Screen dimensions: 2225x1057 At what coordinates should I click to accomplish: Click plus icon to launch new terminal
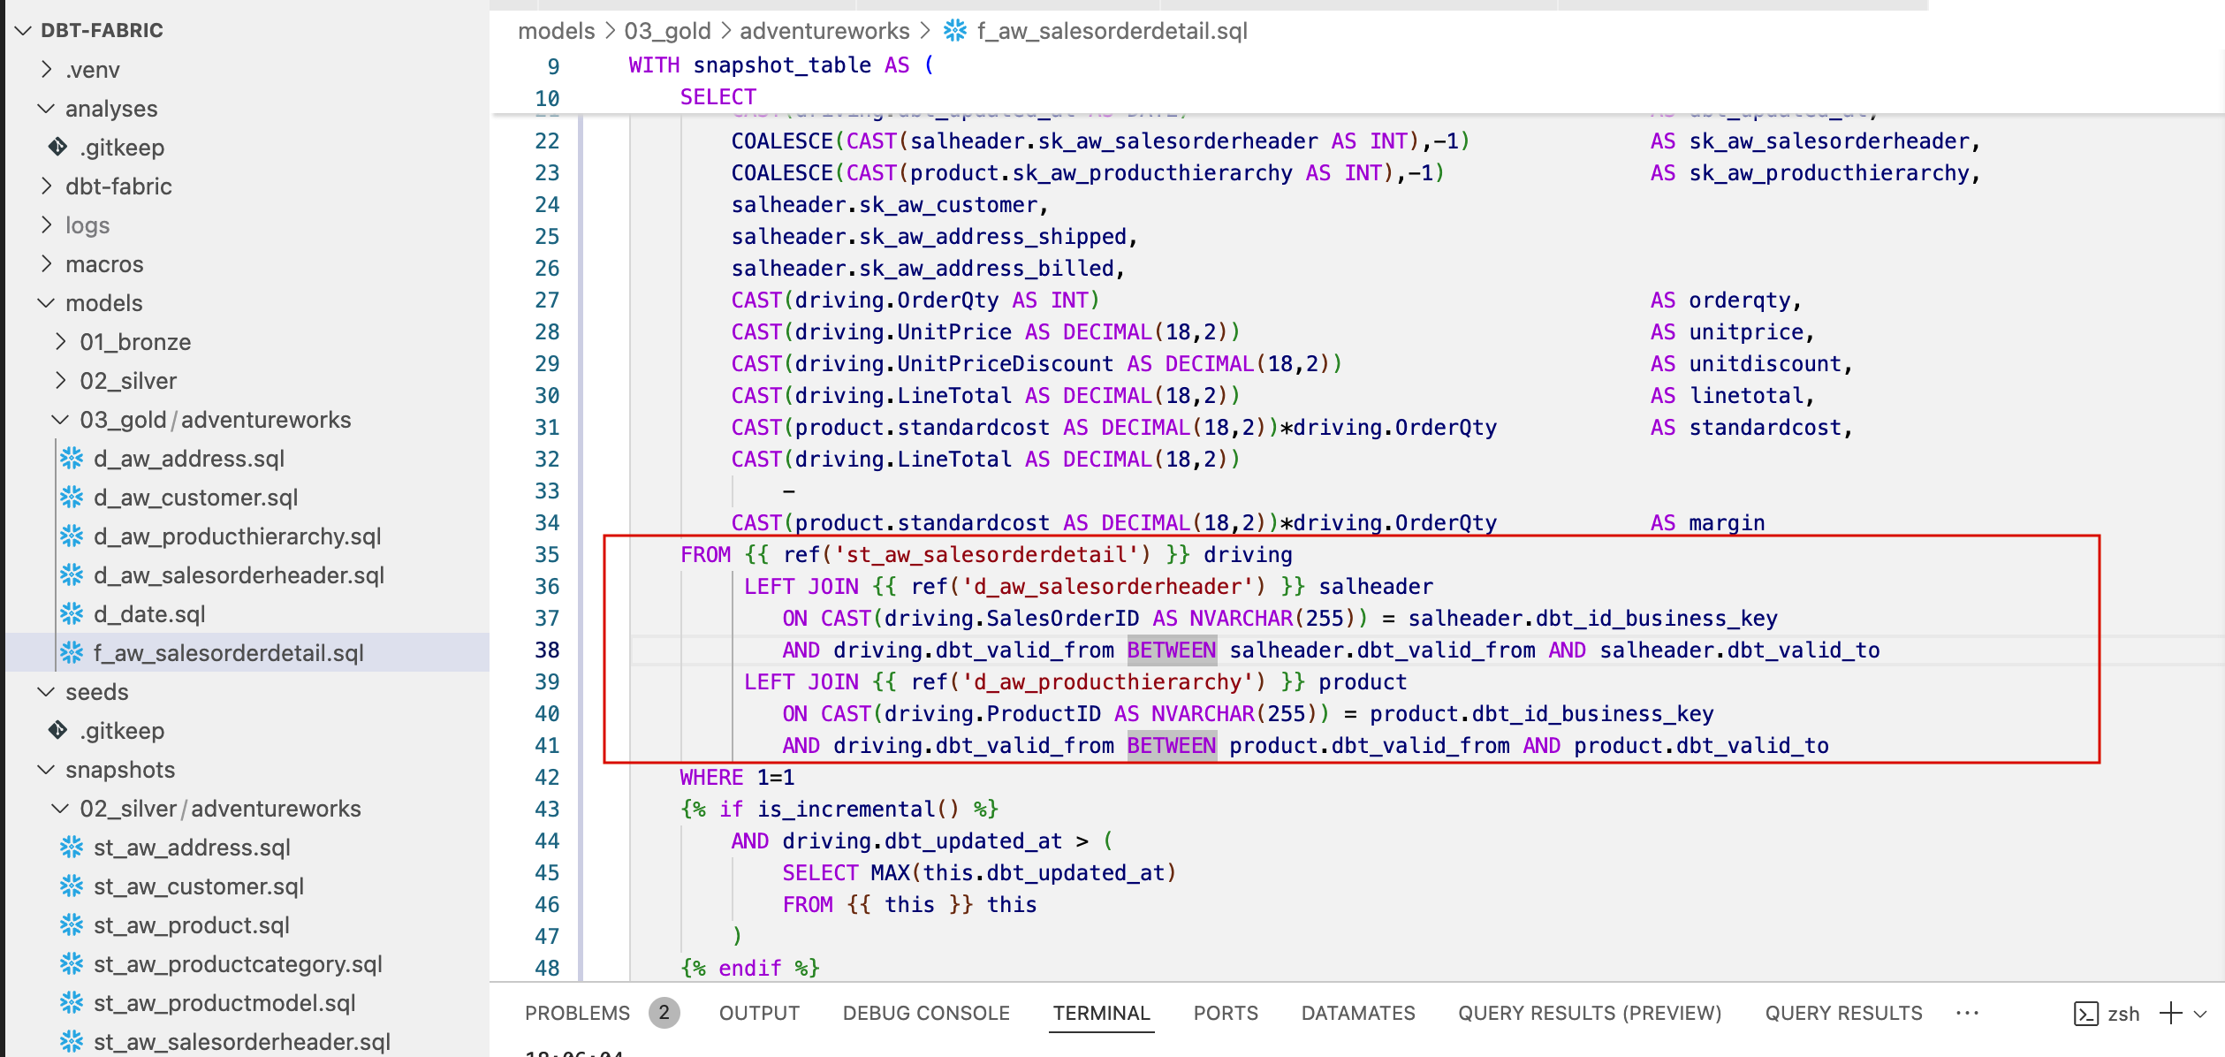[x=2170, y=1014]
